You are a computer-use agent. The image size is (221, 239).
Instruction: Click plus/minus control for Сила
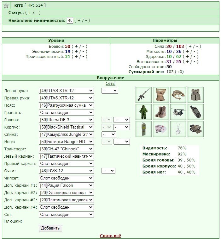coord(193,46)
